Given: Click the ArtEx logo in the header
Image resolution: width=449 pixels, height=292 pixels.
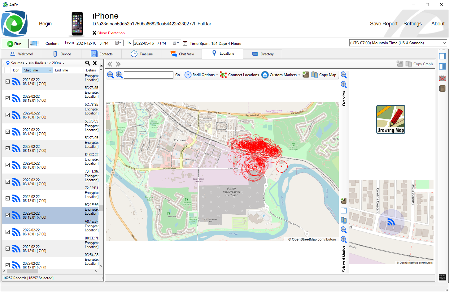Looking at the screenshot, I should point(14,24).
